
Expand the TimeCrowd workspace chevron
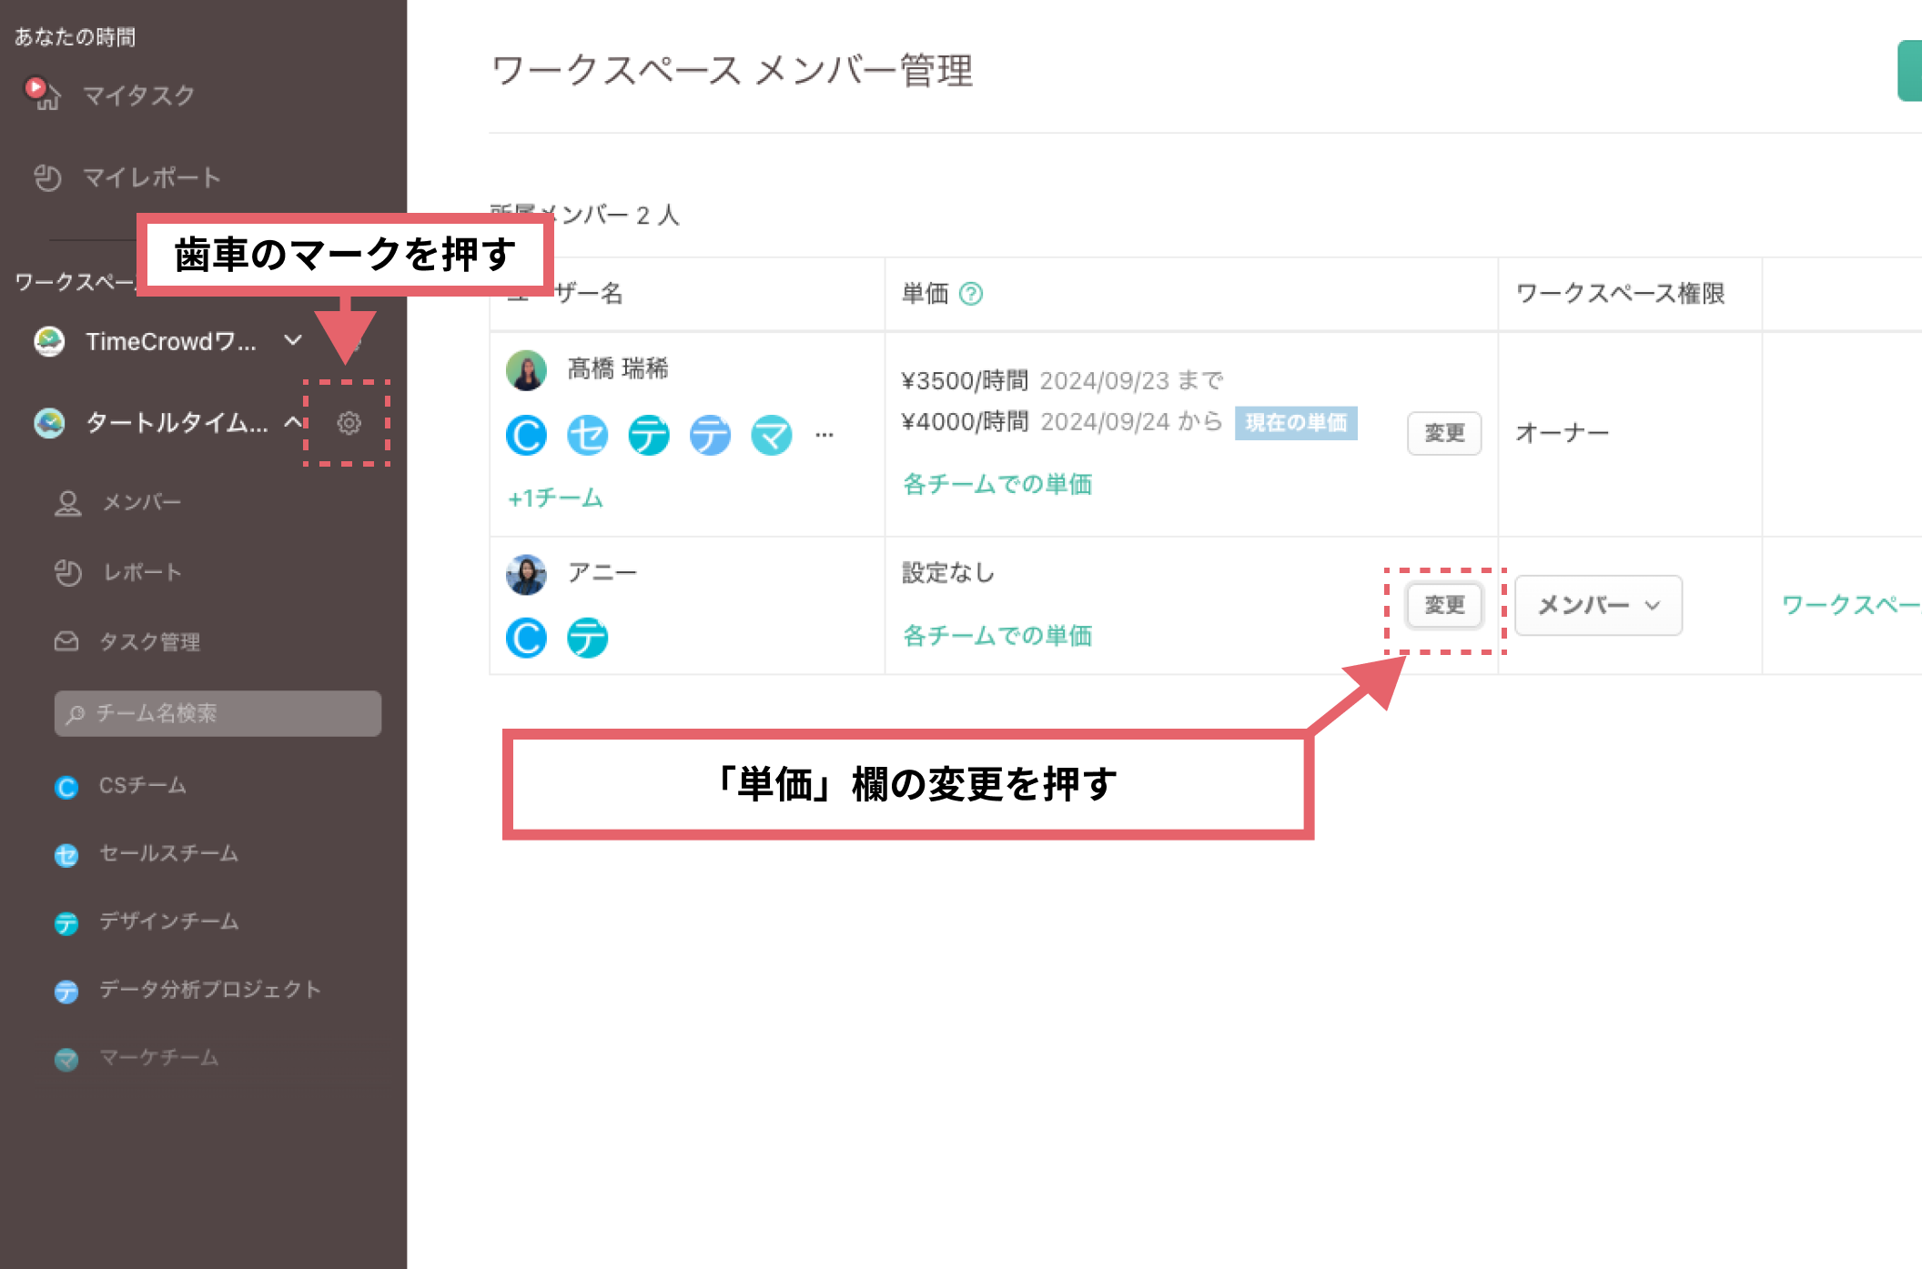coord(293,340)
